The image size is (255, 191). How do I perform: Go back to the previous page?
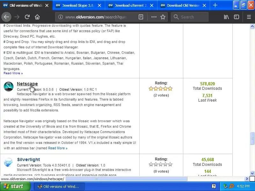pos(6,17)
